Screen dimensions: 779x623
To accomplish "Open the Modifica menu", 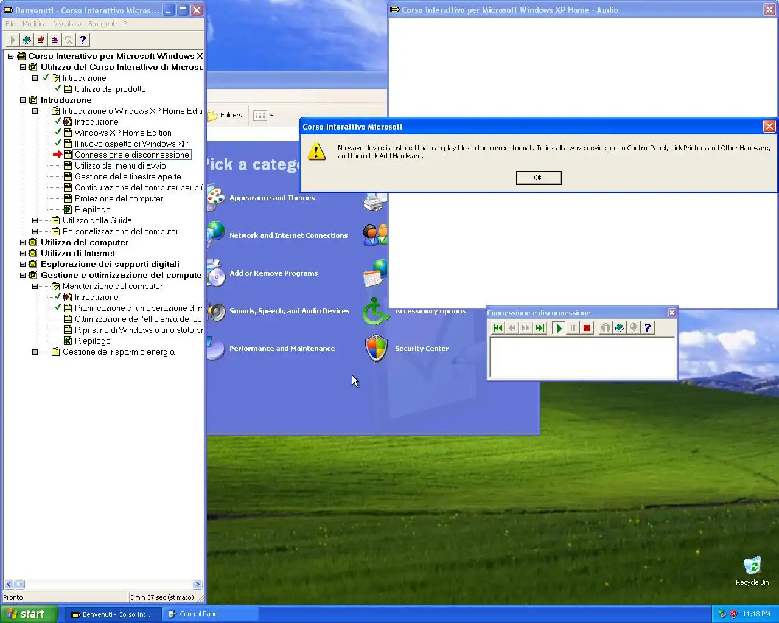I will (35, 24).
